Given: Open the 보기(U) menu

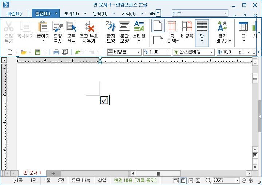Looking at the screenshot, I should click(x=72, y=13).
